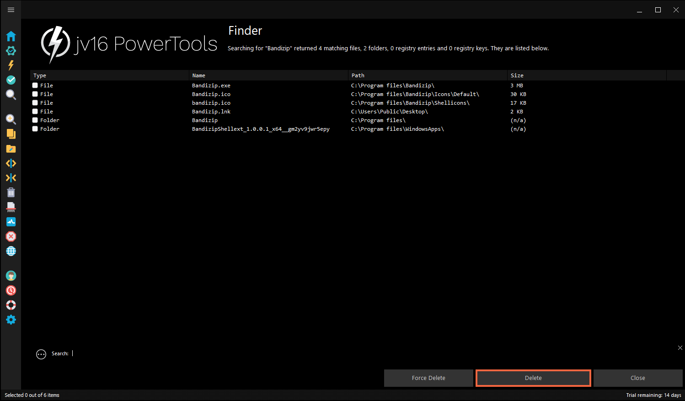The height and width of the screenshot is (401, 685).
Task: Tick the BandizipShellext folder row checkbox
Action: point(35,129)
